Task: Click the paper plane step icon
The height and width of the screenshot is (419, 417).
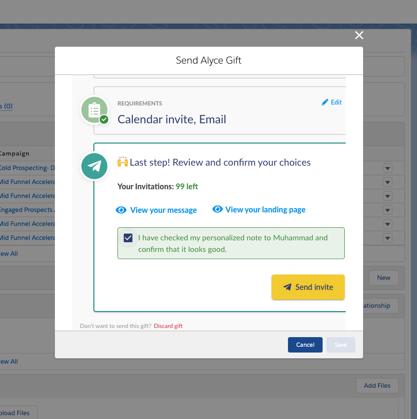Action: click(x=94, y=166)
